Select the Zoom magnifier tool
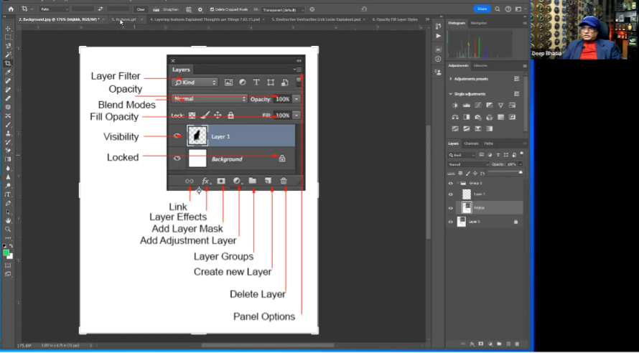Image resolution: width=639 pixels, height=353 pixels. click(8, 230)
